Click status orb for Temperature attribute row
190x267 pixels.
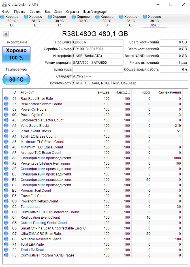(6, 206)
